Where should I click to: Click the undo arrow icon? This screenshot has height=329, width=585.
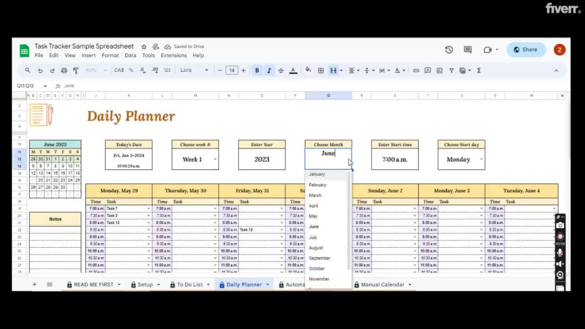coord(40,71)
